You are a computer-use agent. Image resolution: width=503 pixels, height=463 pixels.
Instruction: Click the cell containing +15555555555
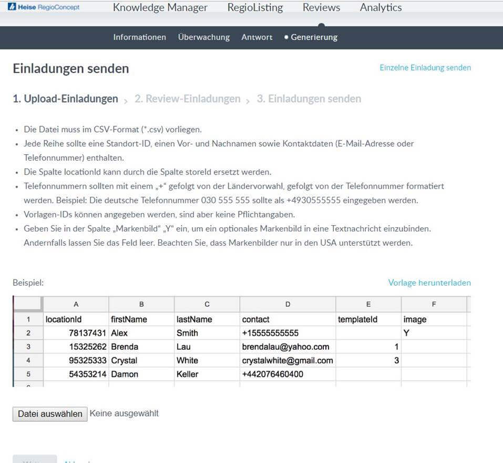(288, 333)
